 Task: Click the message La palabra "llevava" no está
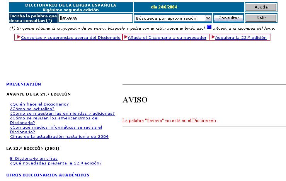point(170,121)
